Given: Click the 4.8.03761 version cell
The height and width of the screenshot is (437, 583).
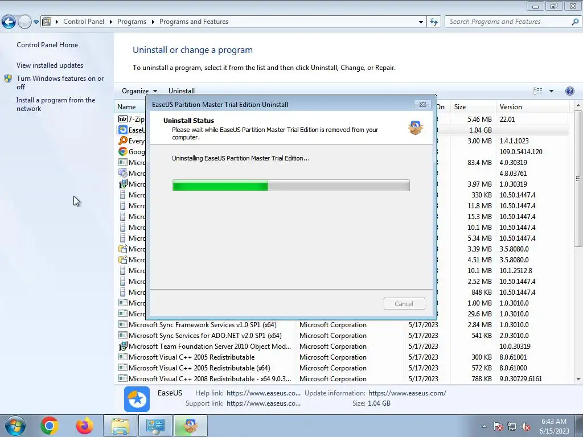Looking at the screenshot, I should 513,173.
